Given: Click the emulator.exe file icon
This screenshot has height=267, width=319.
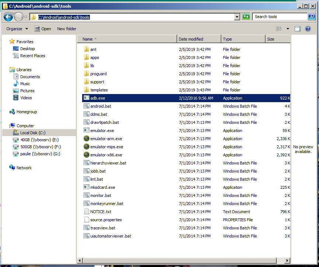Looking at the screenshot, I should pos(87,130).
